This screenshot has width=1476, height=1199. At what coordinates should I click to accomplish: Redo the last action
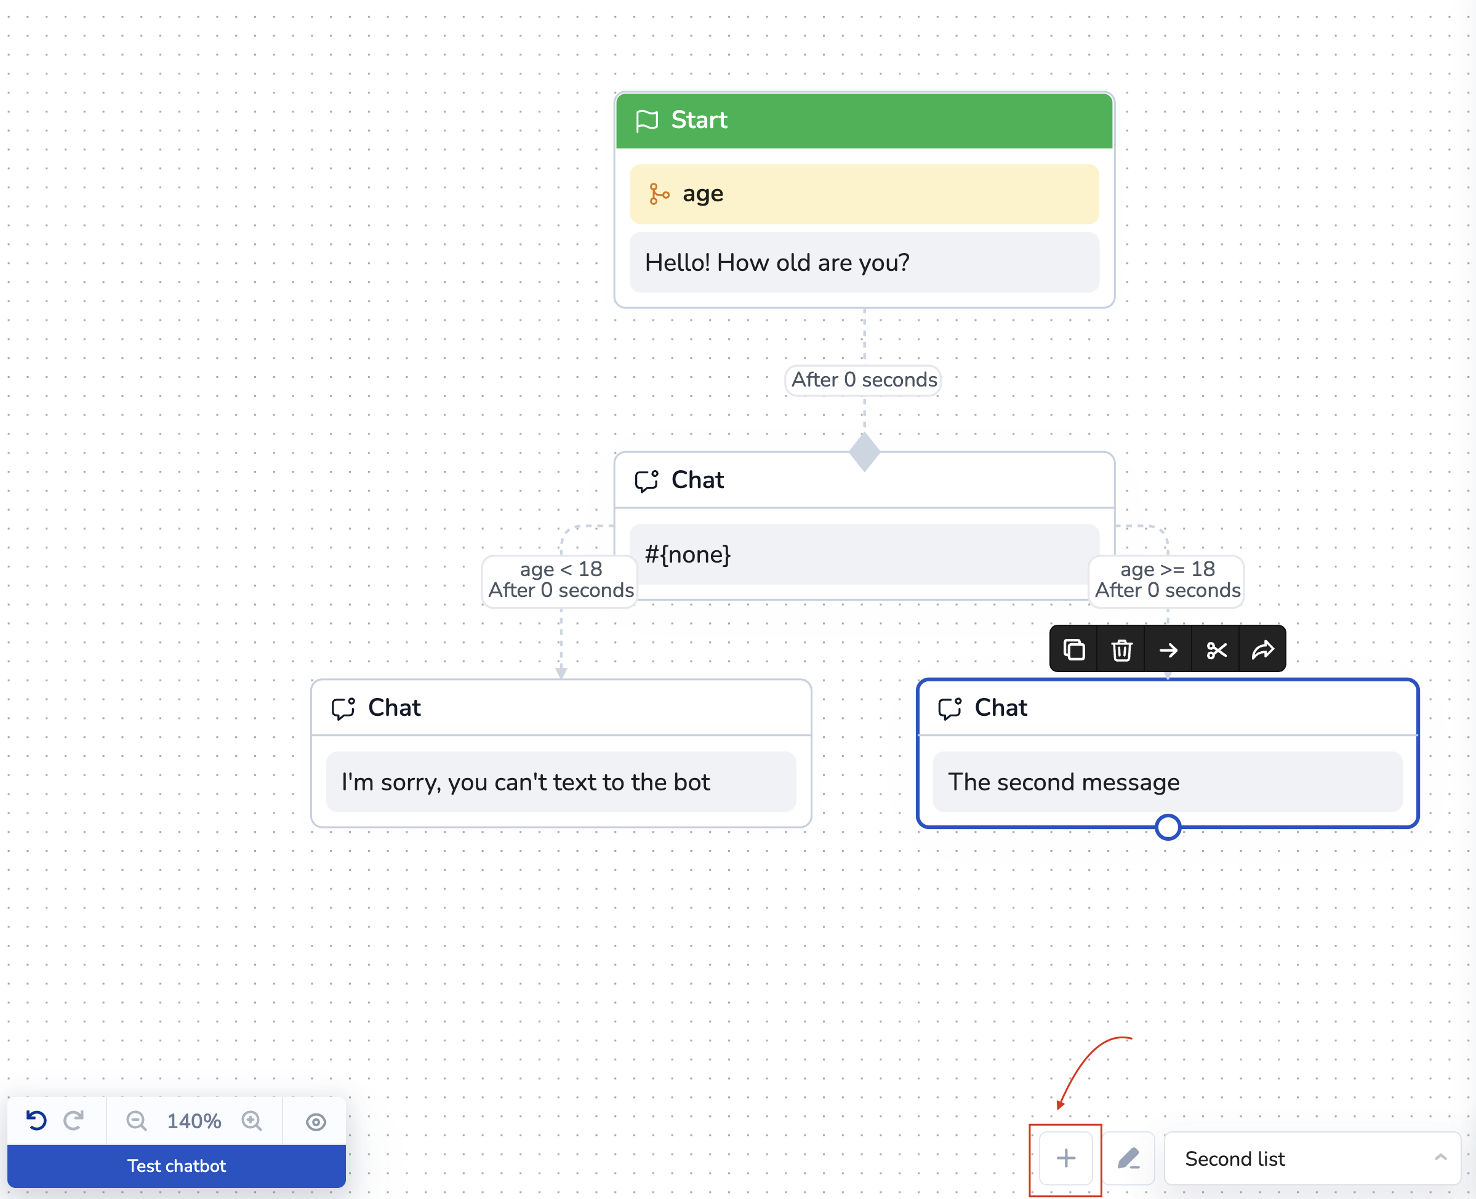coord(74,1120)
